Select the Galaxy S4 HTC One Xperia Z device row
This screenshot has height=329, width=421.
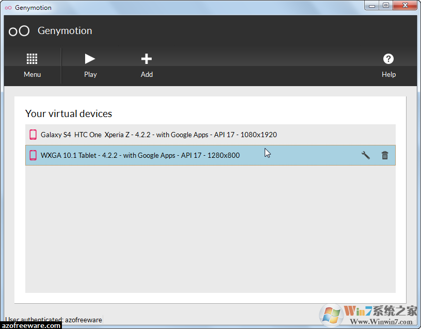(210, 135)
